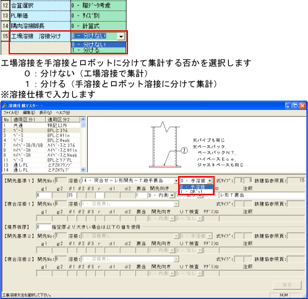Select list row 8 ハイベースとHfln
This screenshot has width=308, height=299.
[41, 150]
